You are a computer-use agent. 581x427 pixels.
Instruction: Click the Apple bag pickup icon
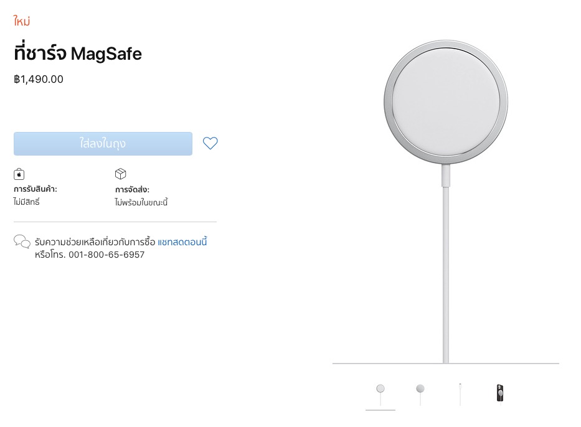(19, 174)
